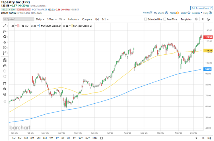The width and height of the screenshot is (214, 141).
Task: Hide the MA (200, Close, 0) line
Action: [x=35, y=26]
